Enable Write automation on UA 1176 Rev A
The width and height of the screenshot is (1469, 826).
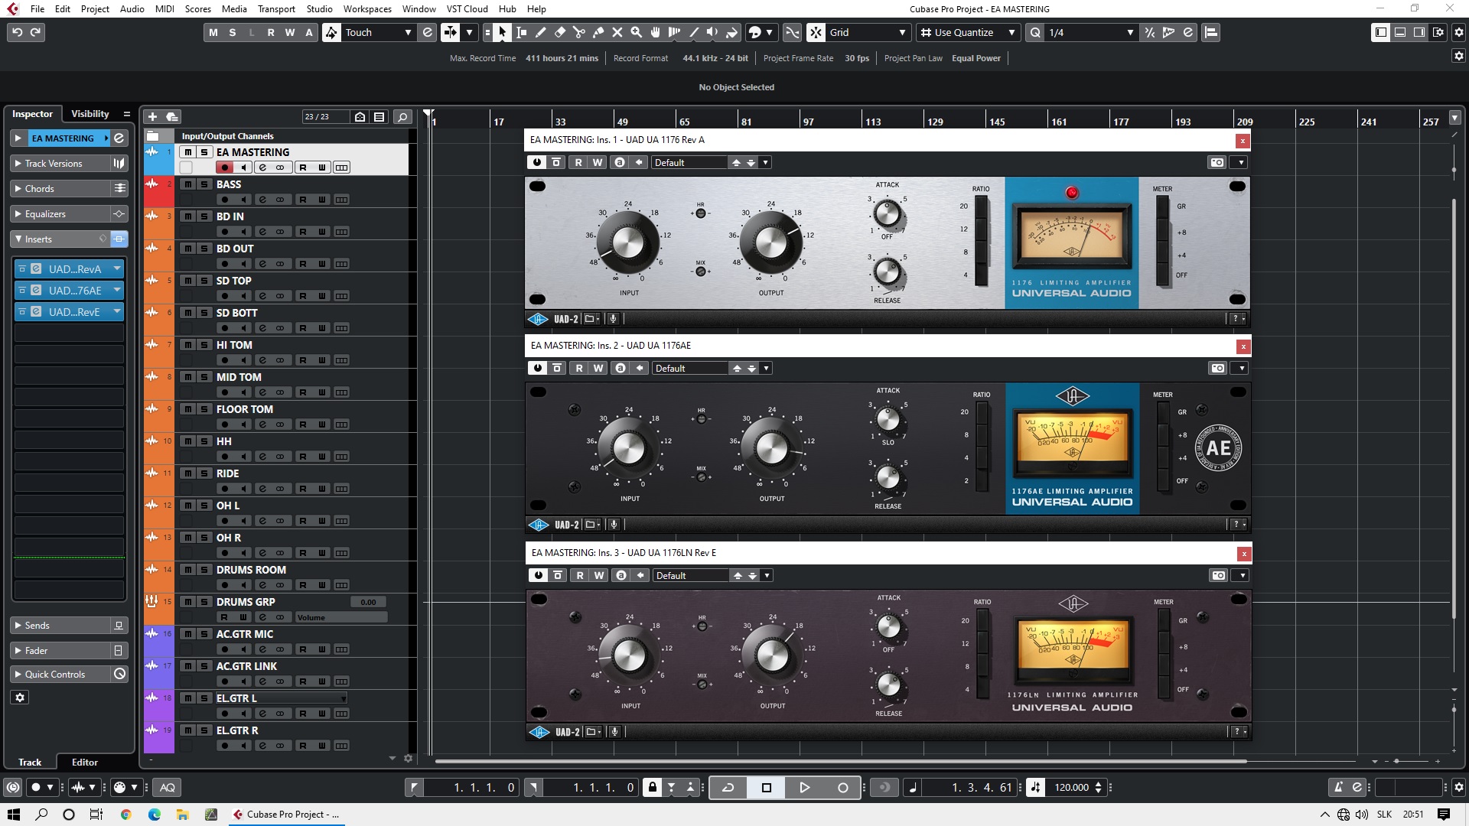click(x=598, y=162)
